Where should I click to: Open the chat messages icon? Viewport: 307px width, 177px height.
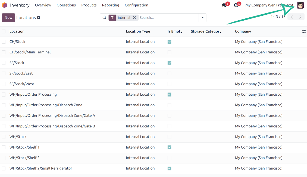[224, 5]
